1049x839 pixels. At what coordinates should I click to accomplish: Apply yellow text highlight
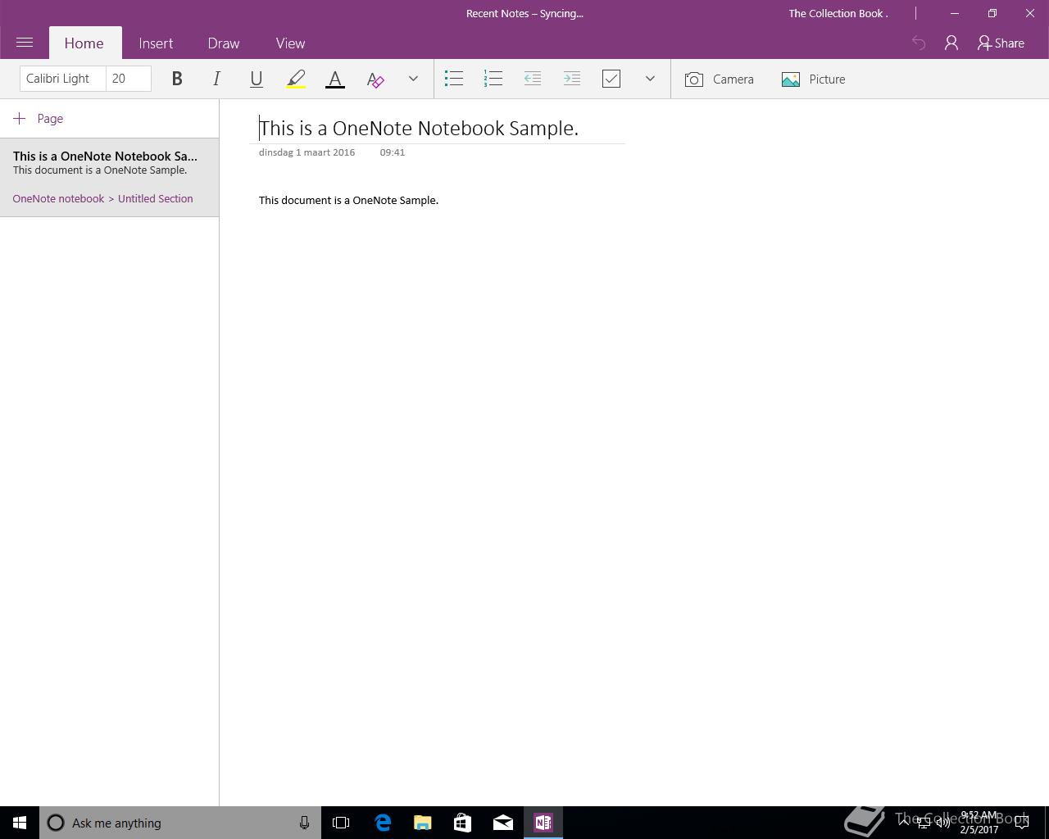click(x=296, y=79)
